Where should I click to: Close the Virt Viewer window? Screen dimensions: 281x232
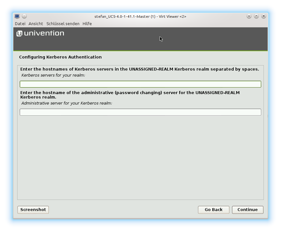click(263, 16)
